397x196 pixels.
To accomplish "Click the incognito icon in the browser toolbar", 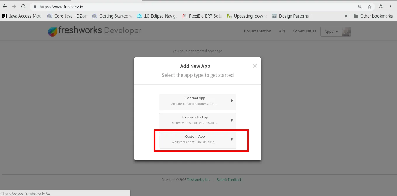I will pyautogui.click(x=381, y=7).
